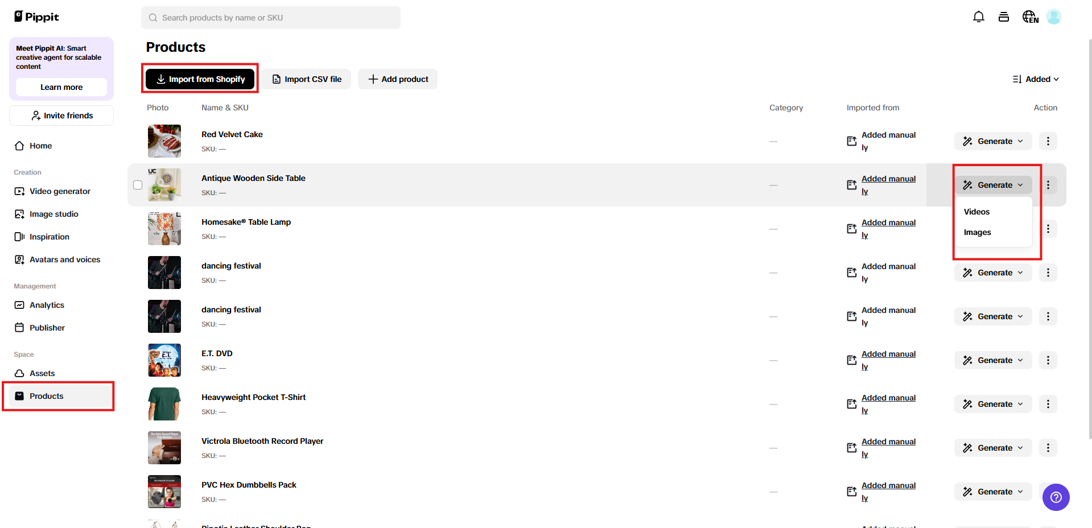Click the Publisher sidebar icon
The height and width of the screenshot is (528, 1092).
20,328
